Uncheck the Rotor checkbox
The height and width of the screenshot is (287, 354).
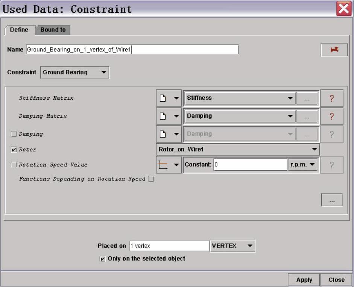tap(14, 150)
